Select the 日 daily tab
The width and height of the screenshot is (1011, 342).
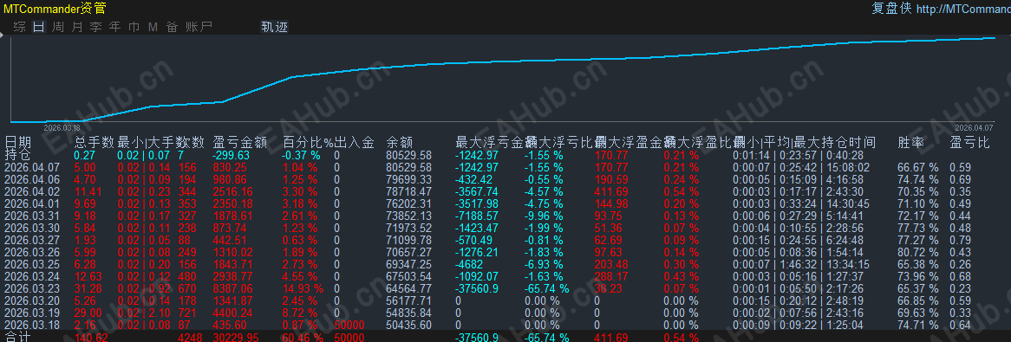pos(39,26)
